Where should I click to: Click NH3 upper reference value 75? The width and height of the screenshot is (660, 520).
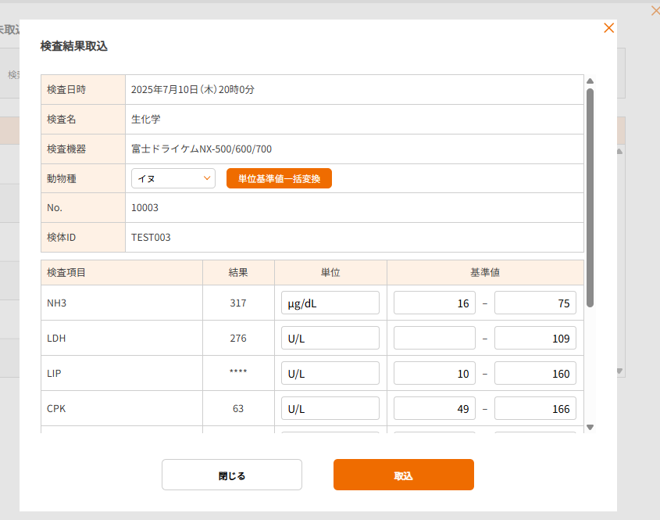(x=535, y=303)
